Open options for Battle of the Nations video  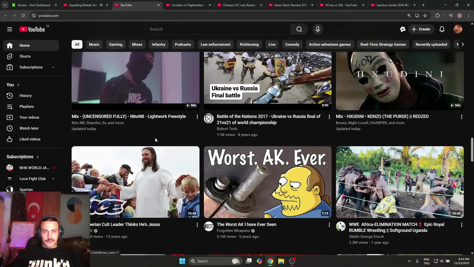(329, 117)
